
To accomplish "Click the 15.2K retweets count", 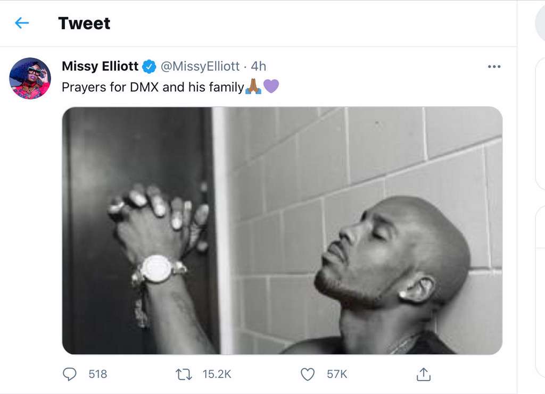I will coord(217,374).
